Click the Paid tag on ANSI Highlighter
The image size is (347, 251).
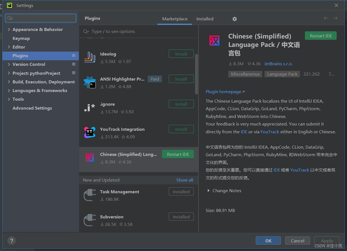point(155,79)
